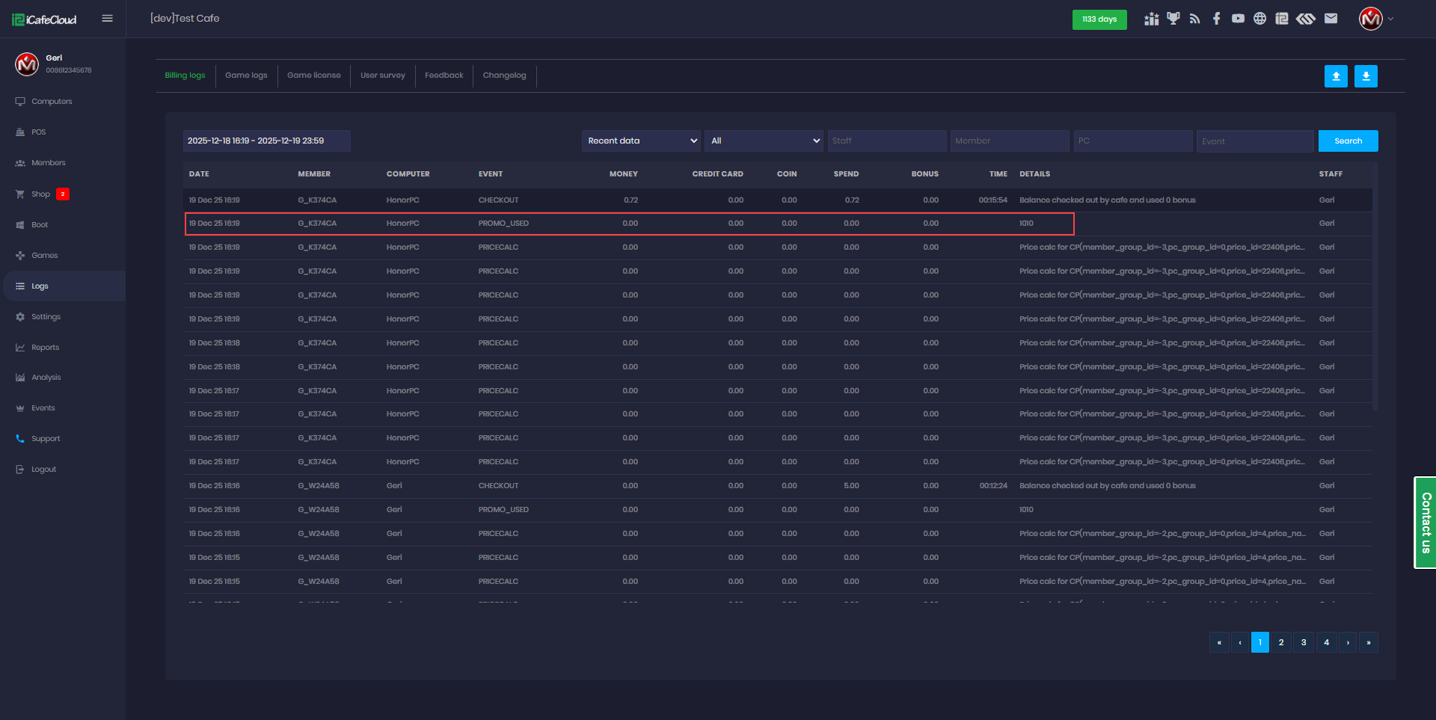
Task: Click the YouTube icon in header
Action: tap(1238, 19)
